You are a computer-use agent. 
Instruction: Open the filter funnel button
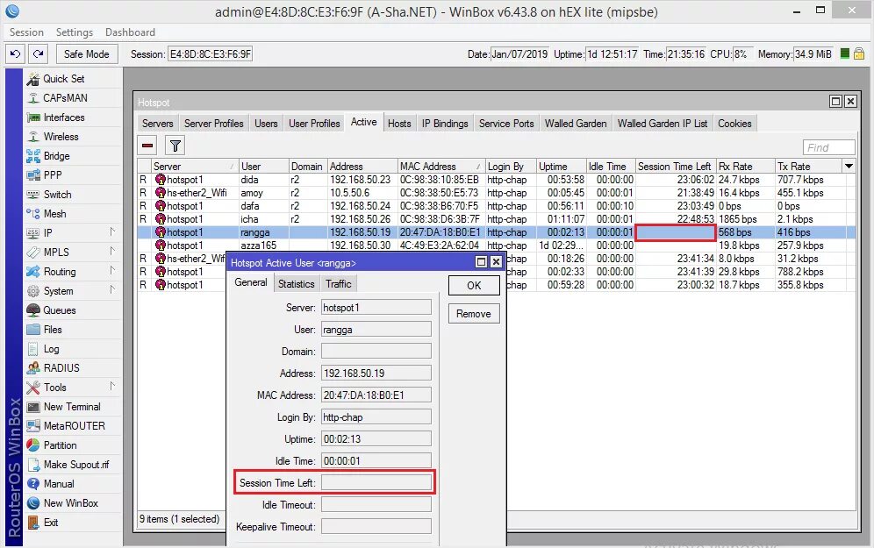pos(175,146)
